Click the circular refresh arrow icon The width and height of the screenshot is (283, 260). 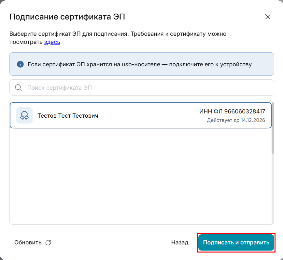48,242
